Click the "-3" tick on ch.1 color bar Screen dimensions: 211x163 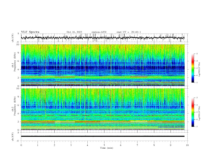coord(196,54)
